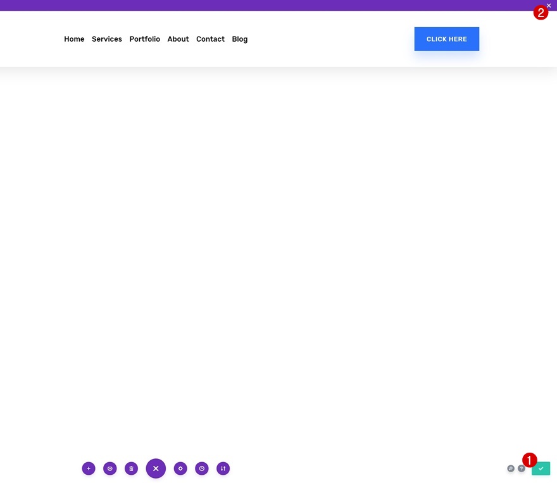Open the Blog menu item
The width and height of the screenshot is (557, 483).
(240, 39)
